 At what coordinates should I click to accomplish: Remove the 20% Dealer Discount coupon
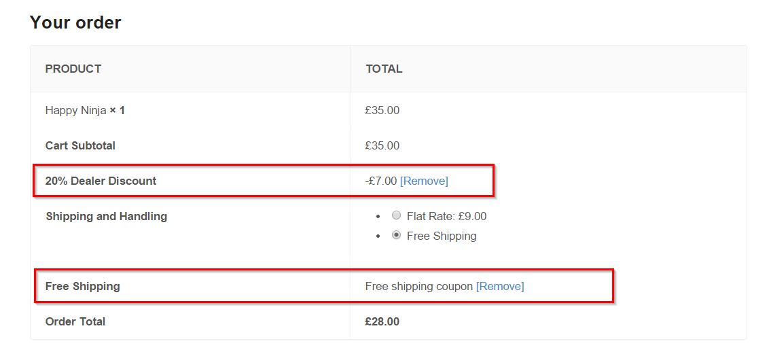(424, 181)
